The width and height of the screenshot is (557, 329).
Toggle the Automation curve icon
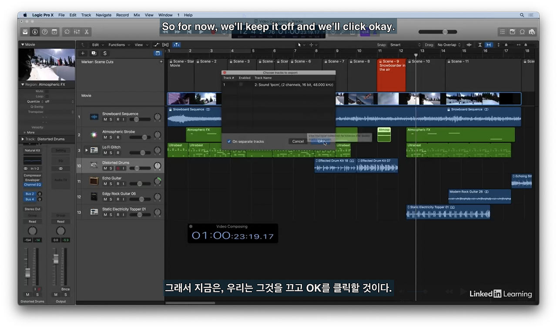pos(157,44)
